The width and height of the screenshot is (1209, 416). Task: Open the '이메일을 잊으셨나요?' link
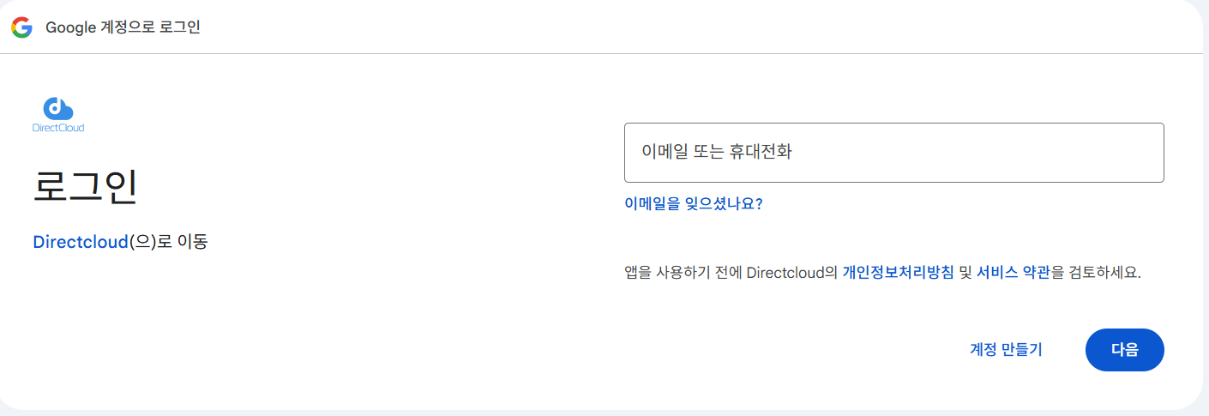(693, 204)
